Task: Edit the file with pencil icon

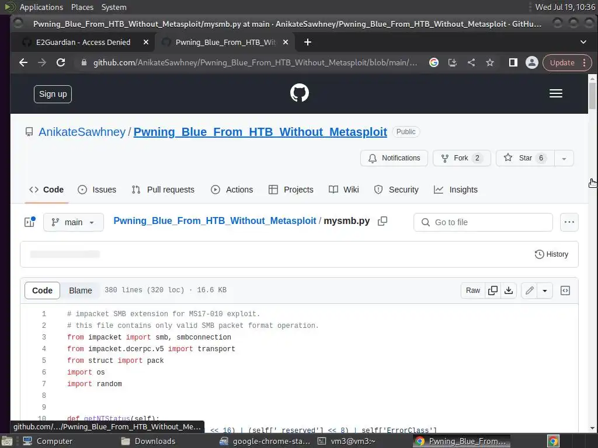Action: (x=529, y=290)
